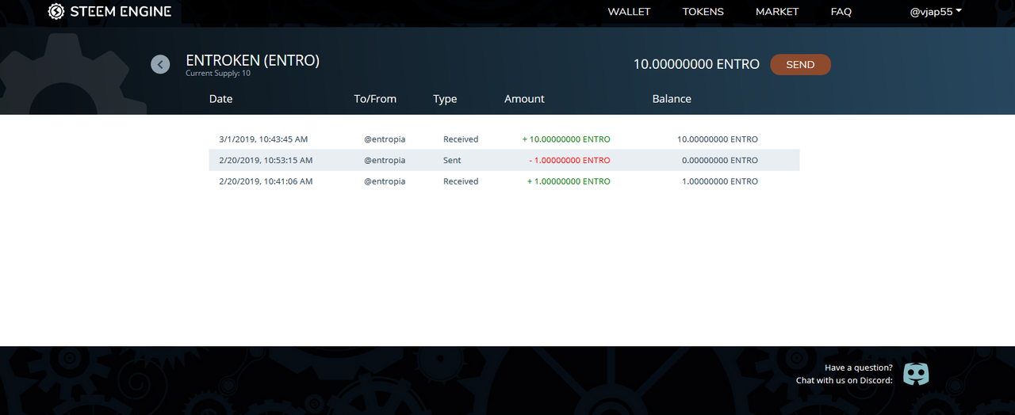Image resolution: width=1015 pixels, height=415 pixels.
Task: Click the To/From column header
Action: [x=375, y=99]
